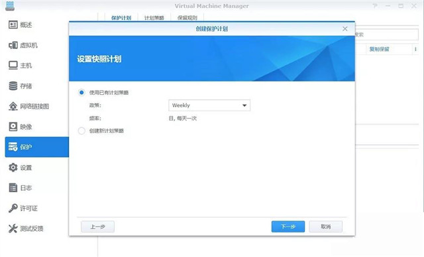This screenshot has width=424, height=257.
Task: Click the help question mark icon
Action: coord(375,6)
